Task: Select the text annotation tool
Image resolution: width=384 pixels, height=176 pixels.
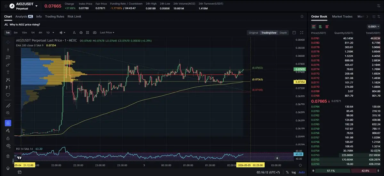Action: (8, 72)
